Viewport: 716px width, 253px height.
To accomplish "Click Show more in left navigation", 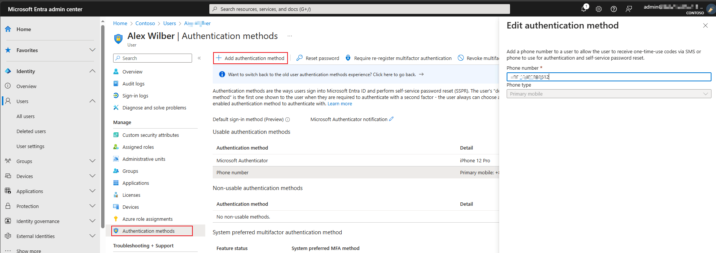I will click(x=29, y=251).
